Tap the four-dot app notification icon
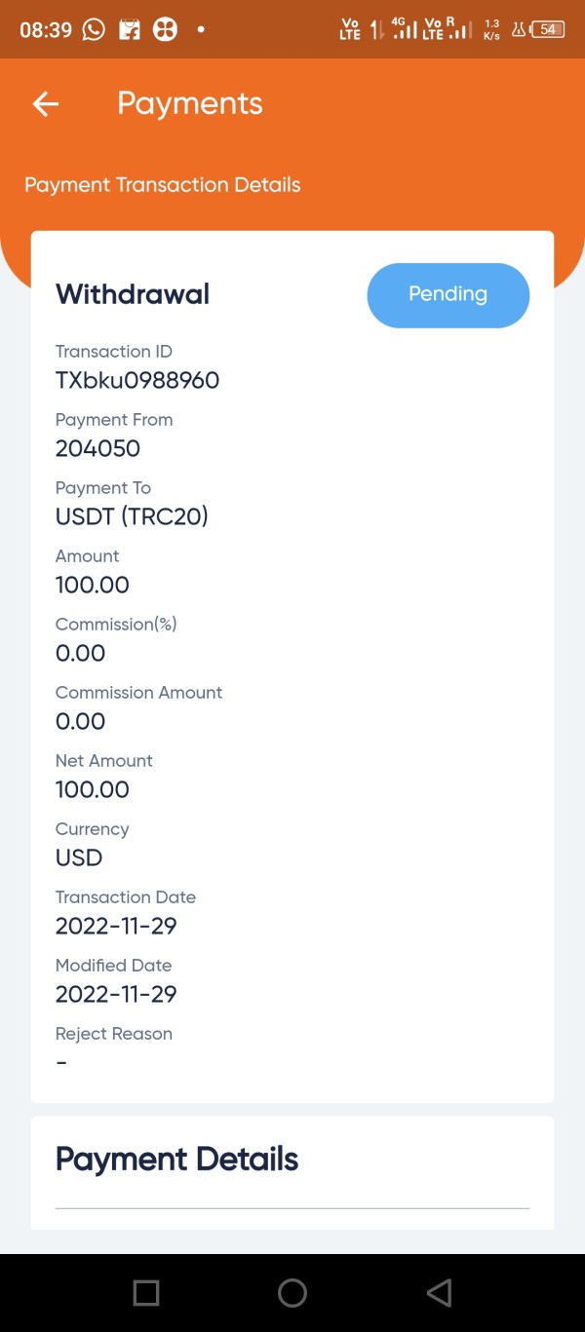585x1332 pixels. [165, 29]
